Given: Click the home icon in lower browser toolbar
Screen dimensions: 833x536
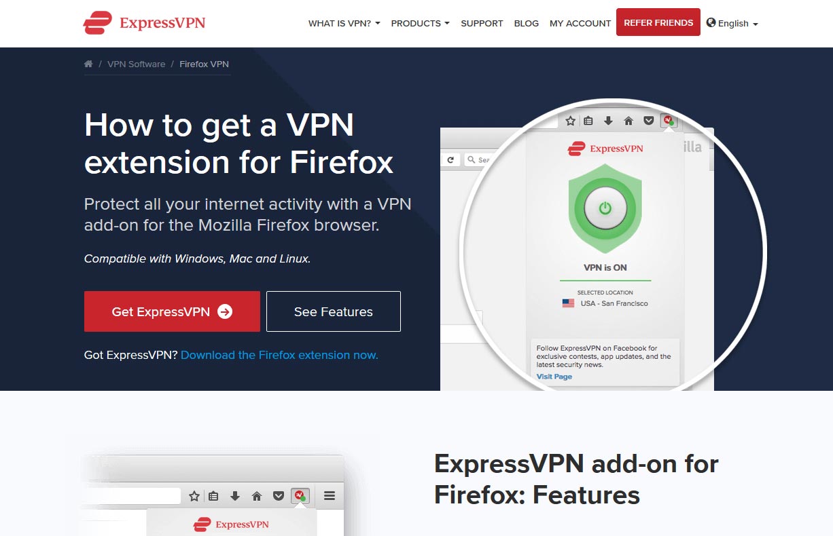Looking at the screenshot, I should click(x=257, y=496).
